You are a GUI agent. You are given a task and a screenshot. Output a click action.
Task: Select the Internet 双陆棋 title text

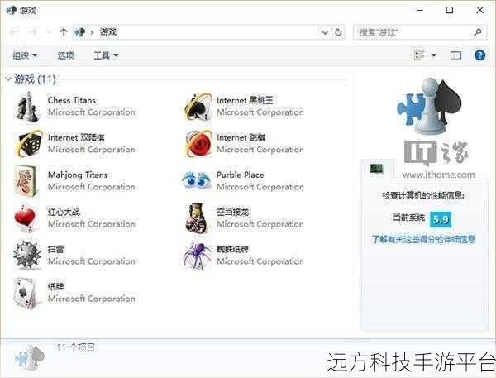click(x=76, y=137)
